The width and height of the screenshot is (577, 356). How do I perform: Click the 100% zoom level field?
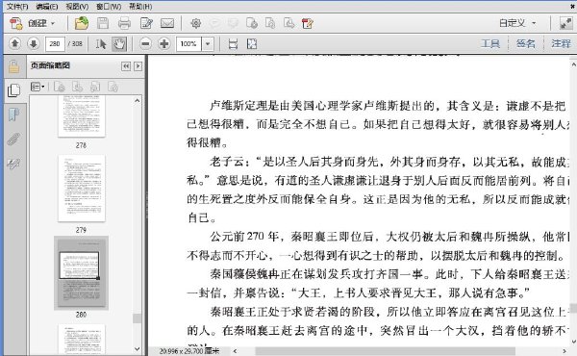point(188,44)
